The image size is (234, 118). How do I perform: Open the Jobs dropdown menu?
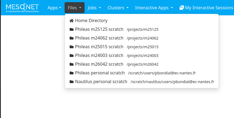tap(94, 8)
